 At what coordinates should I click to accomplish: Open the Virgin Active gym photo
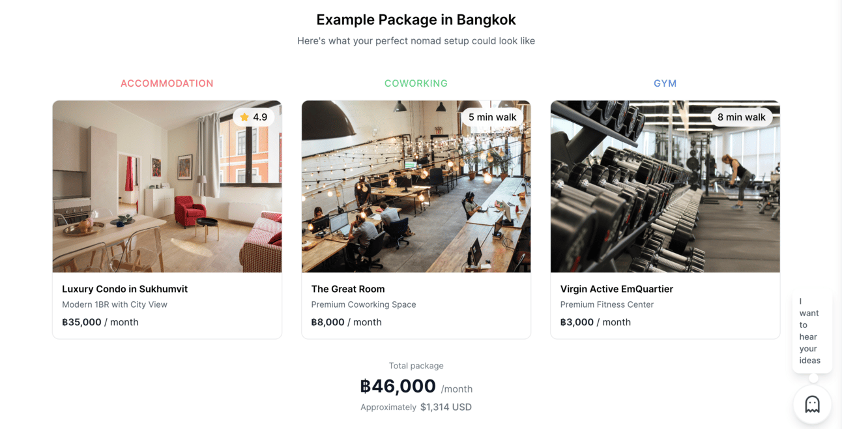pos(665,186)
